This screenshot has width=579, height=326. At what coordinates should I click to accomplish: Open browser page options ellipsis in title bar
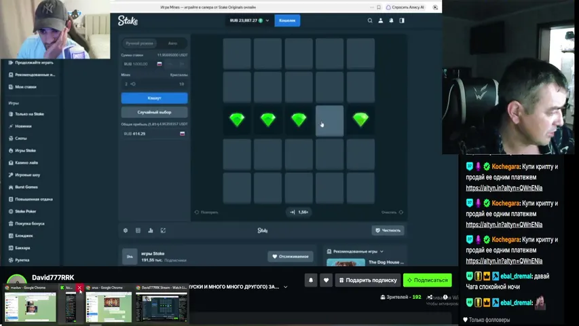pyautogui.click(x=371, y=7)
